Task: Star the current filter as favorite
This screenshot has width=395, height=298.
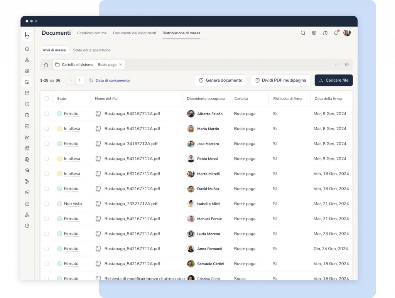Action: (46, 65)
